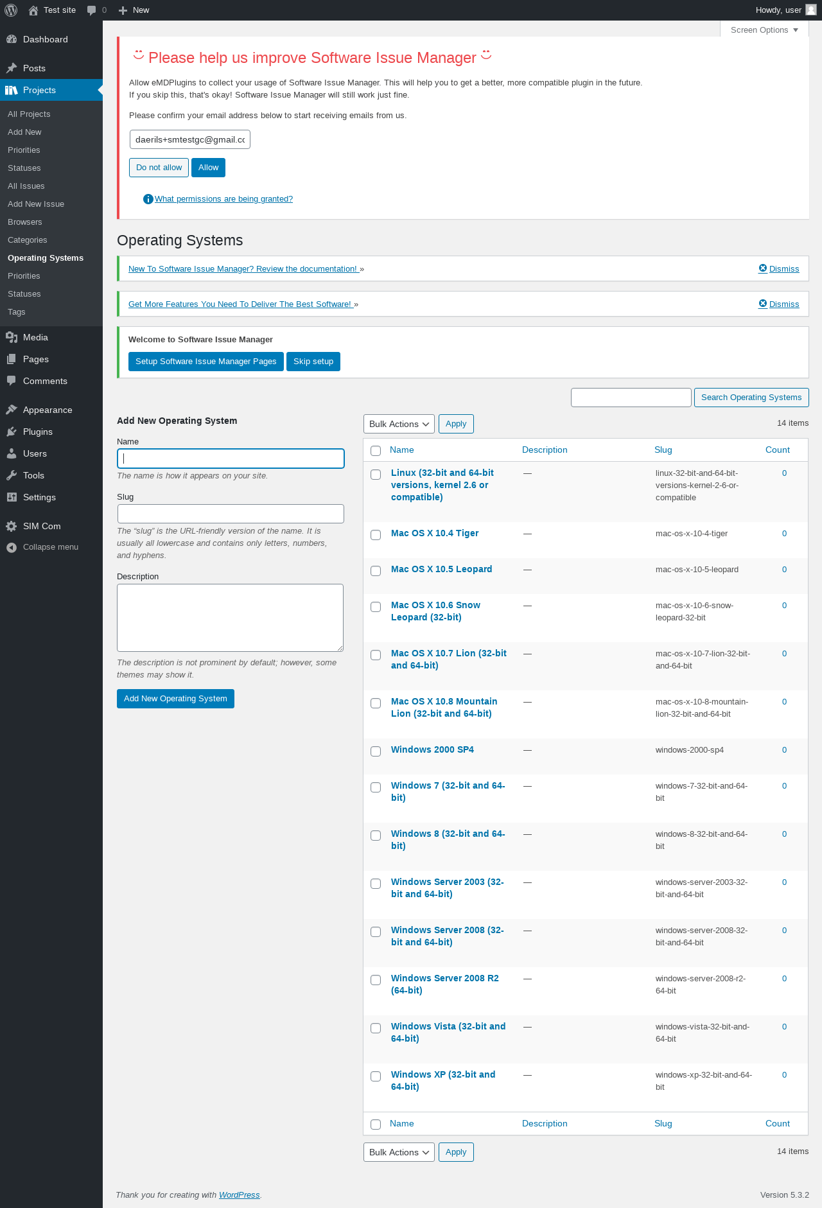Open the Test site home icon
822x1208 pixels.
click(x=33, y=10)
